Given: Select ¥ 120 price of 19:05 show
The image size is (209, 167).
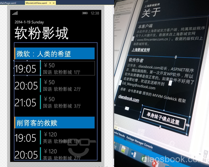Looking at the screenshot, I should tap(50, 135).
